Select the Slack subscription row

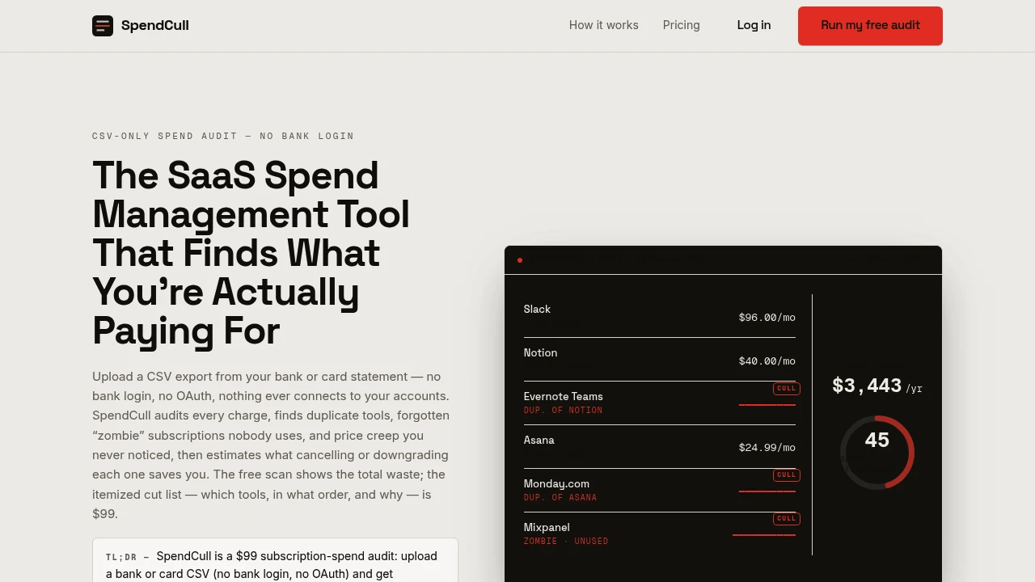click(x=660, y=316)
